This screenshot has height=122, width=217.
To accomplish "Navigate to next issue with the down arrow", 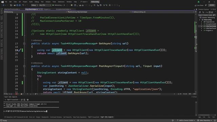I will coord(31,94).
